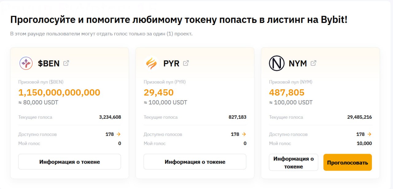393x189 pixels.
Task: Click the NYM my vote value 10,000
Action: pos(364,143)
